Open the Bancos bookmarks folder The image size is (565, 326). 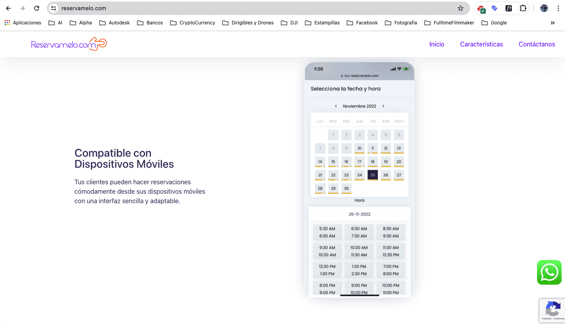(150, 23)
